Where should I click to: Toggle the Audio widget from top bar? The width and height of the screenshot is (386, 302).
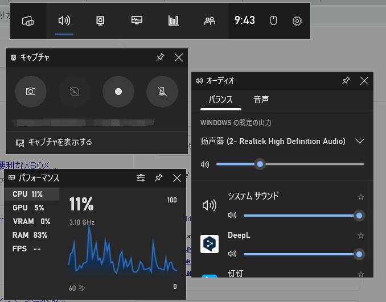[x=64, y=20]
